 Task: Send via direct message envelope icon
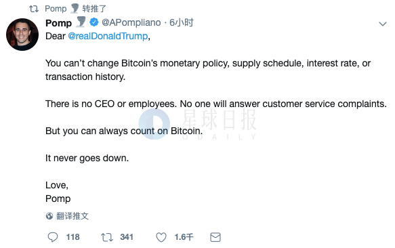pos(215,237)
